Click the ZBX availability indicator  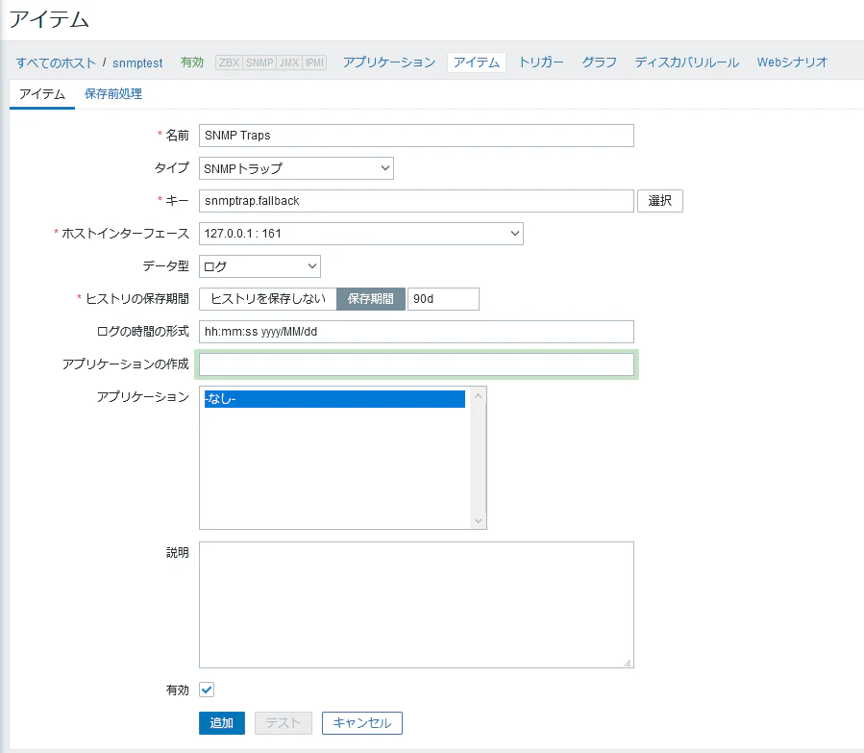[230, 63]
